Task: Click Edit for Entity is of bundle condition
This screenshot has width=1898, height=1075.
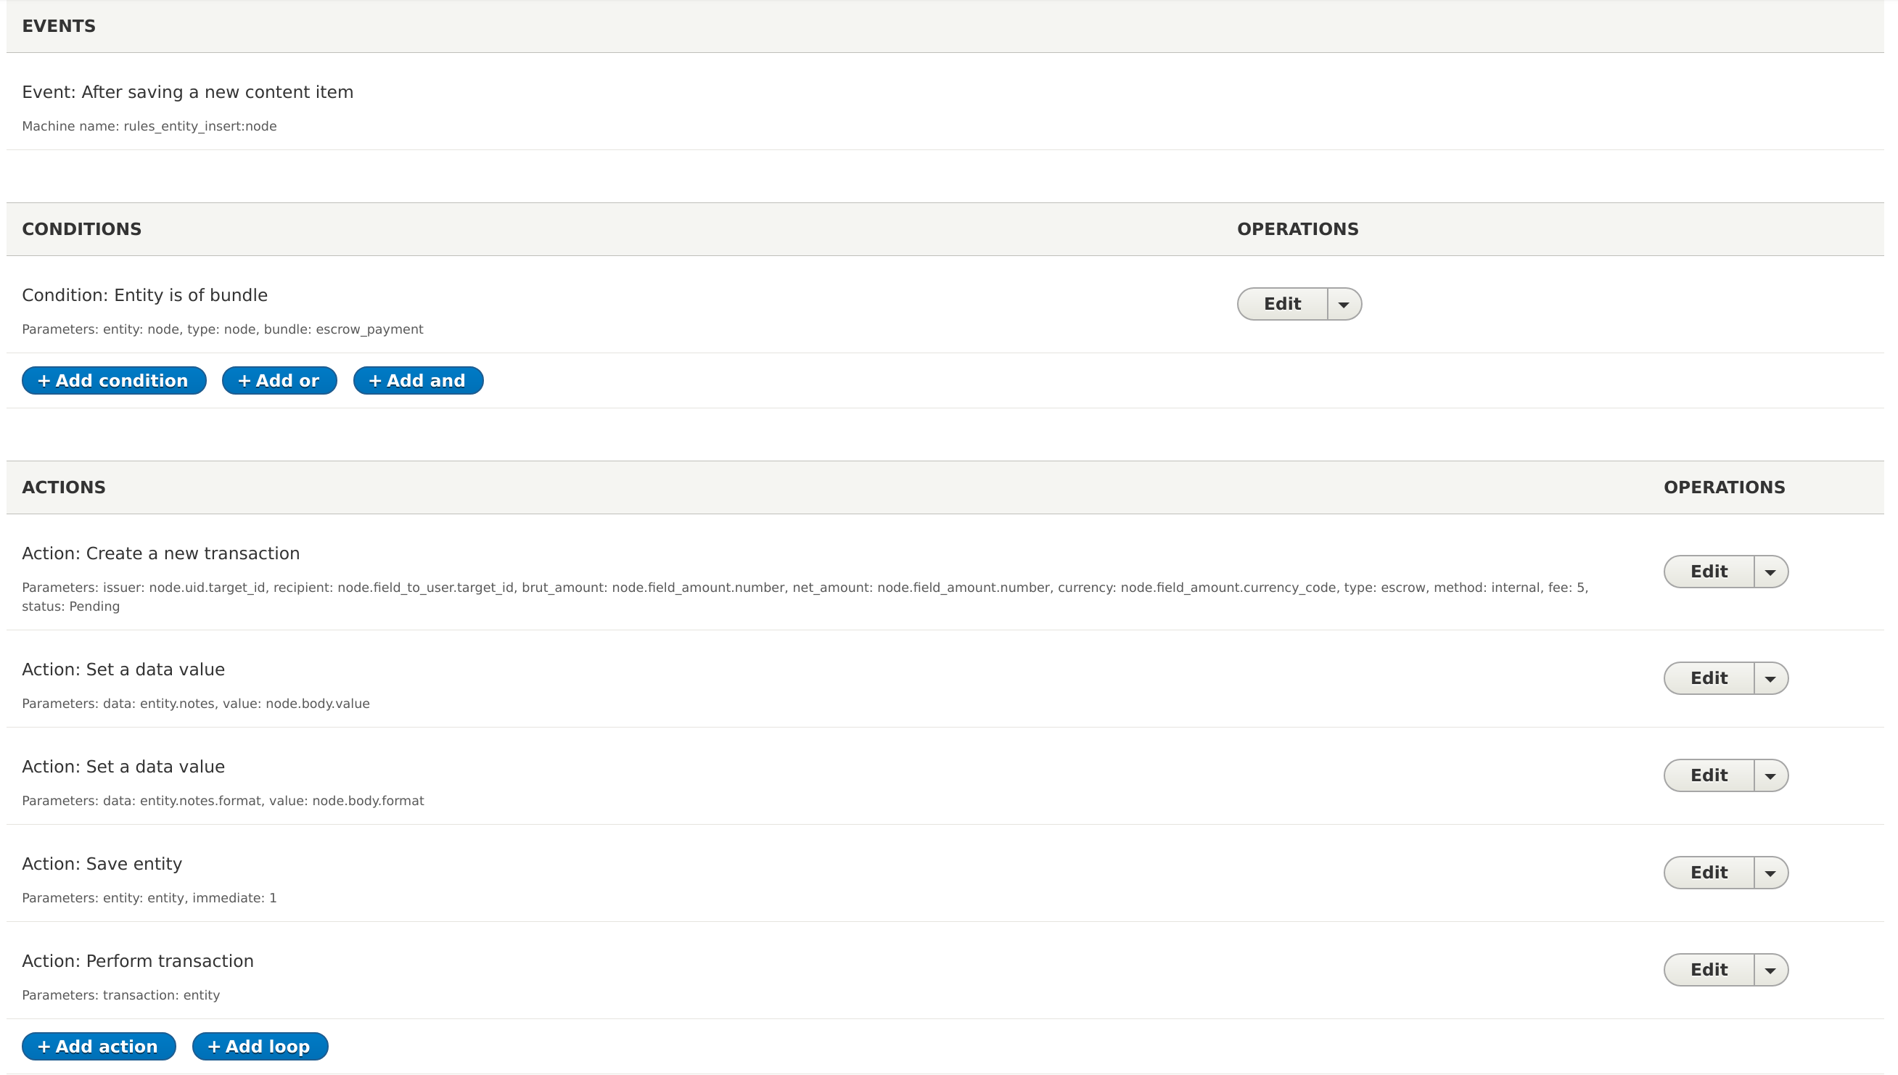Action: click(1281, 303)
